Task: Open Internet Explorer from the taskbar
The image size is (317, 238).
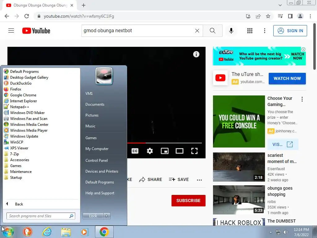Action: 47,232
